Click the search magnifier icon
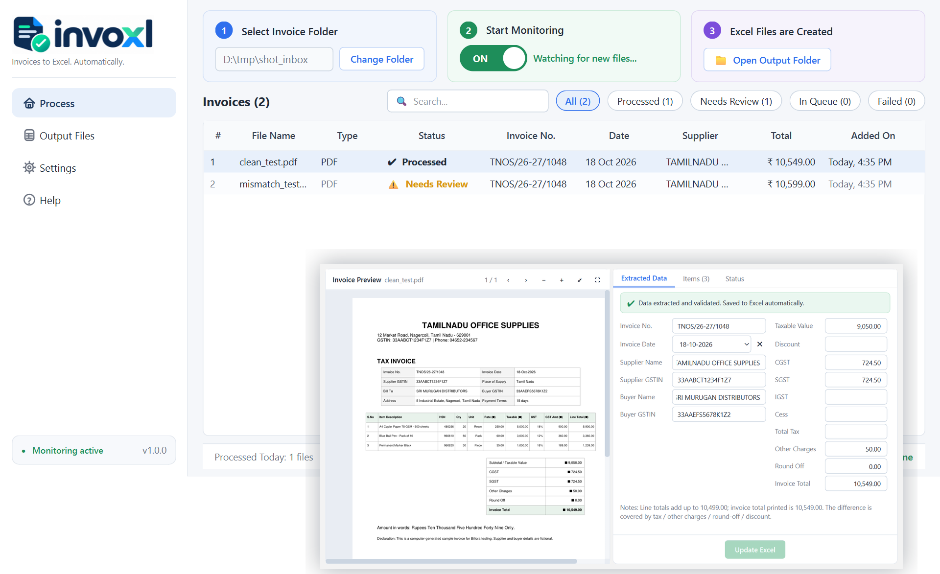 tap(401, 101)
